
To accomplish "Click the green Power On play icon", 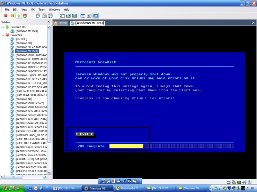I will pos(19,16).
